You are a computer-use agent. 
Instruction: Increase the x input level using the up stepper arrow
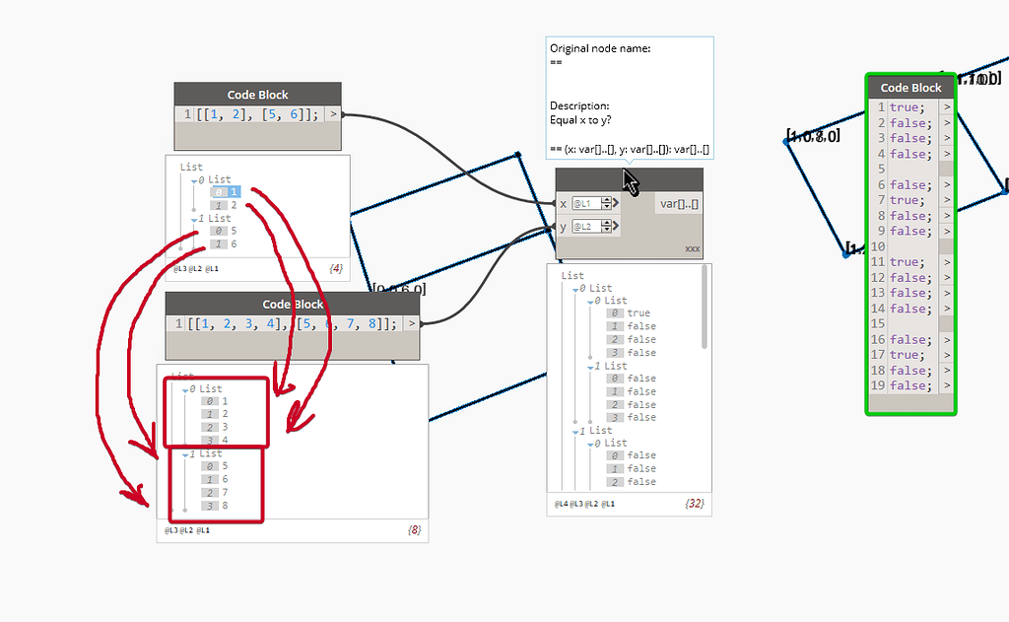606,199
